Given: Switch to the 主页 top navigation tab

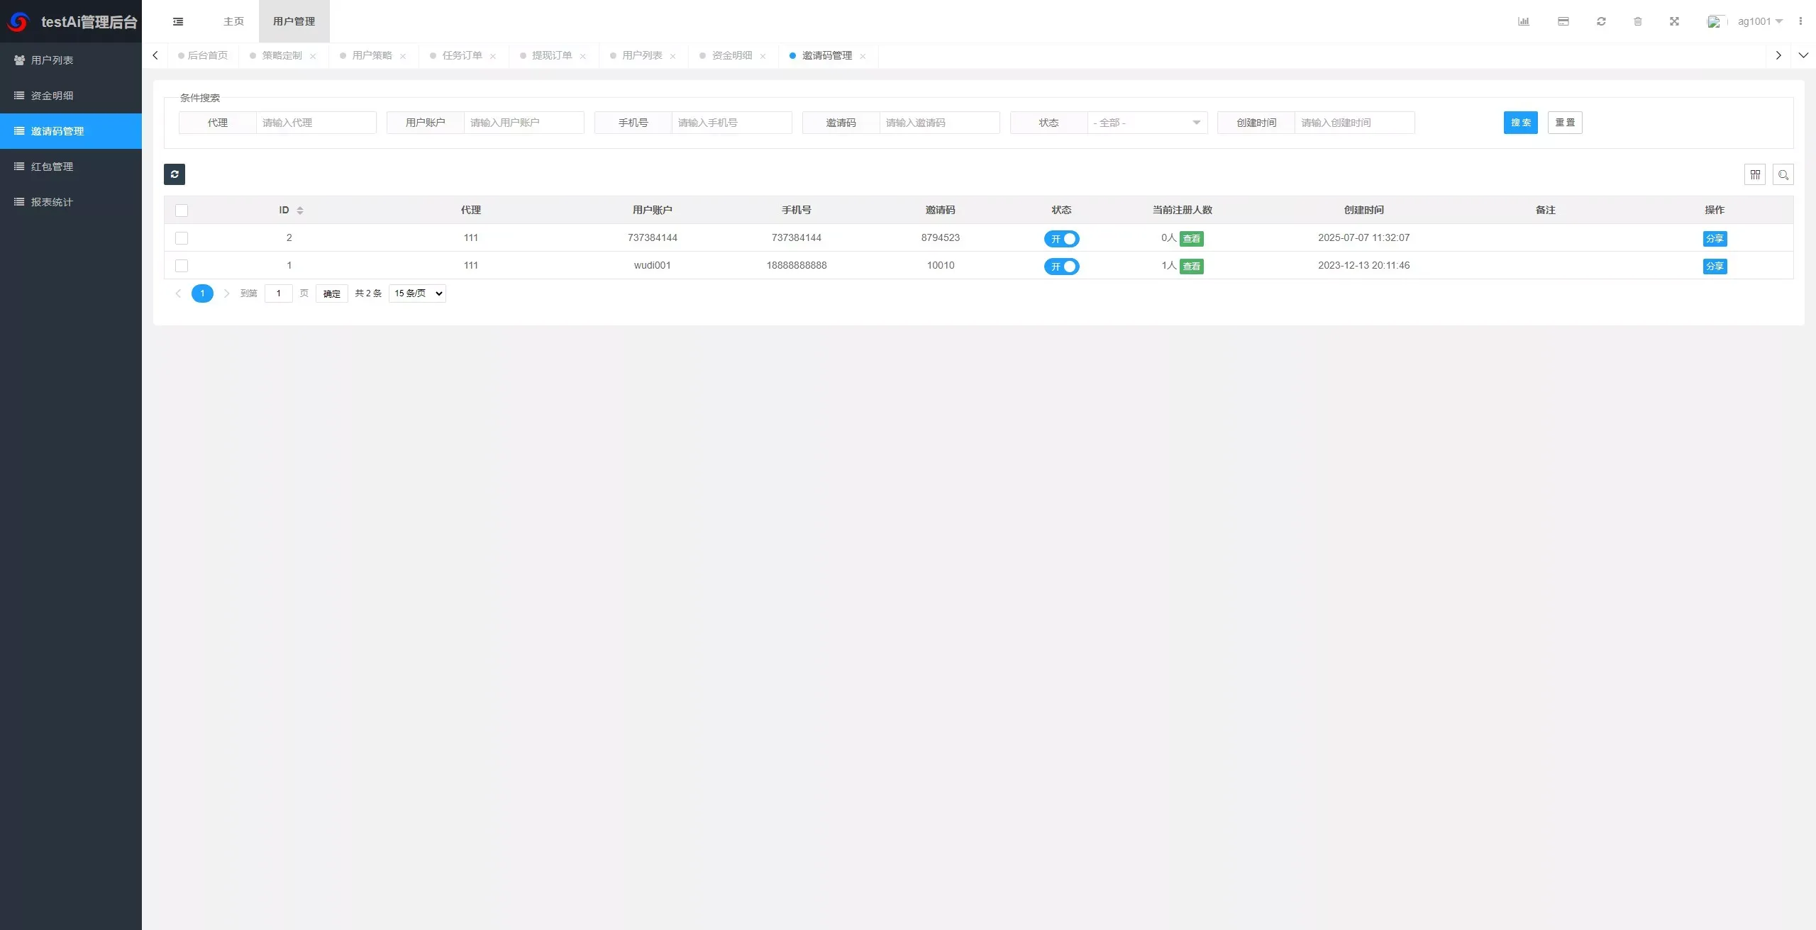Looking at the screenshot, I should pyautogui.click(x=234, y=21).
